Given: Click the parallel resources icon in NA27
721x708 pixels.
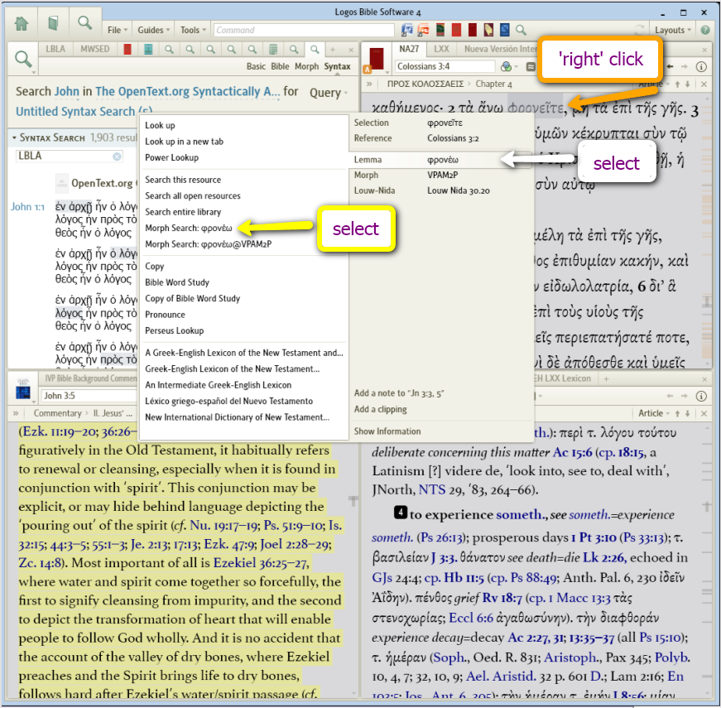Looking at the screenshot, I should tap(531, 67).
